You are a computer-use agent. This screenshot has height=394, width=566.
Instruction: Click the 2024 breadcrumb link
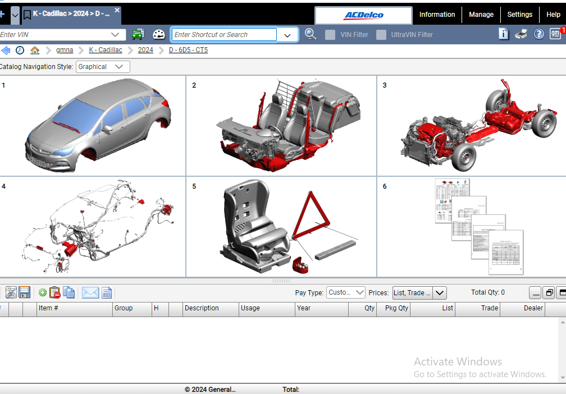point(145,50)
